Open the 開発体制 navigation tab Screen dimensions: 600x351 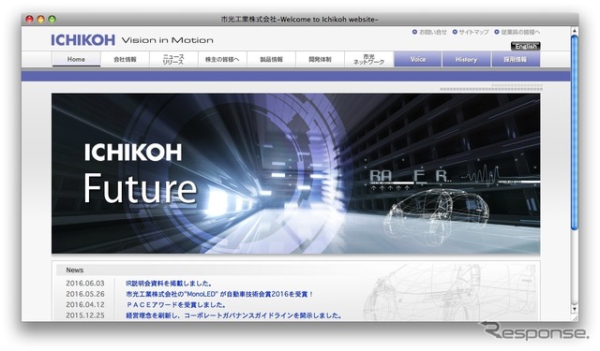tap(320, 59)
